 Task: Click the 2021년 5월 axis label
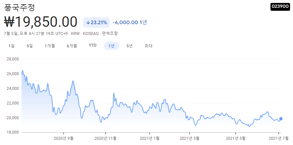(x=236, y=138)
